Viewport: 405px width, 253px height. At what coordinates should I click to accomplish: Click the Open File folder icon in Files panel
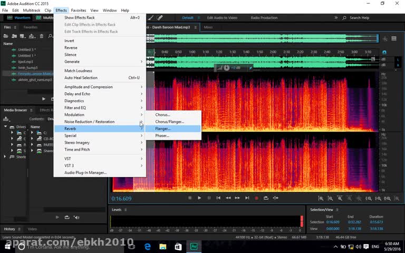(x=6, y=36)
